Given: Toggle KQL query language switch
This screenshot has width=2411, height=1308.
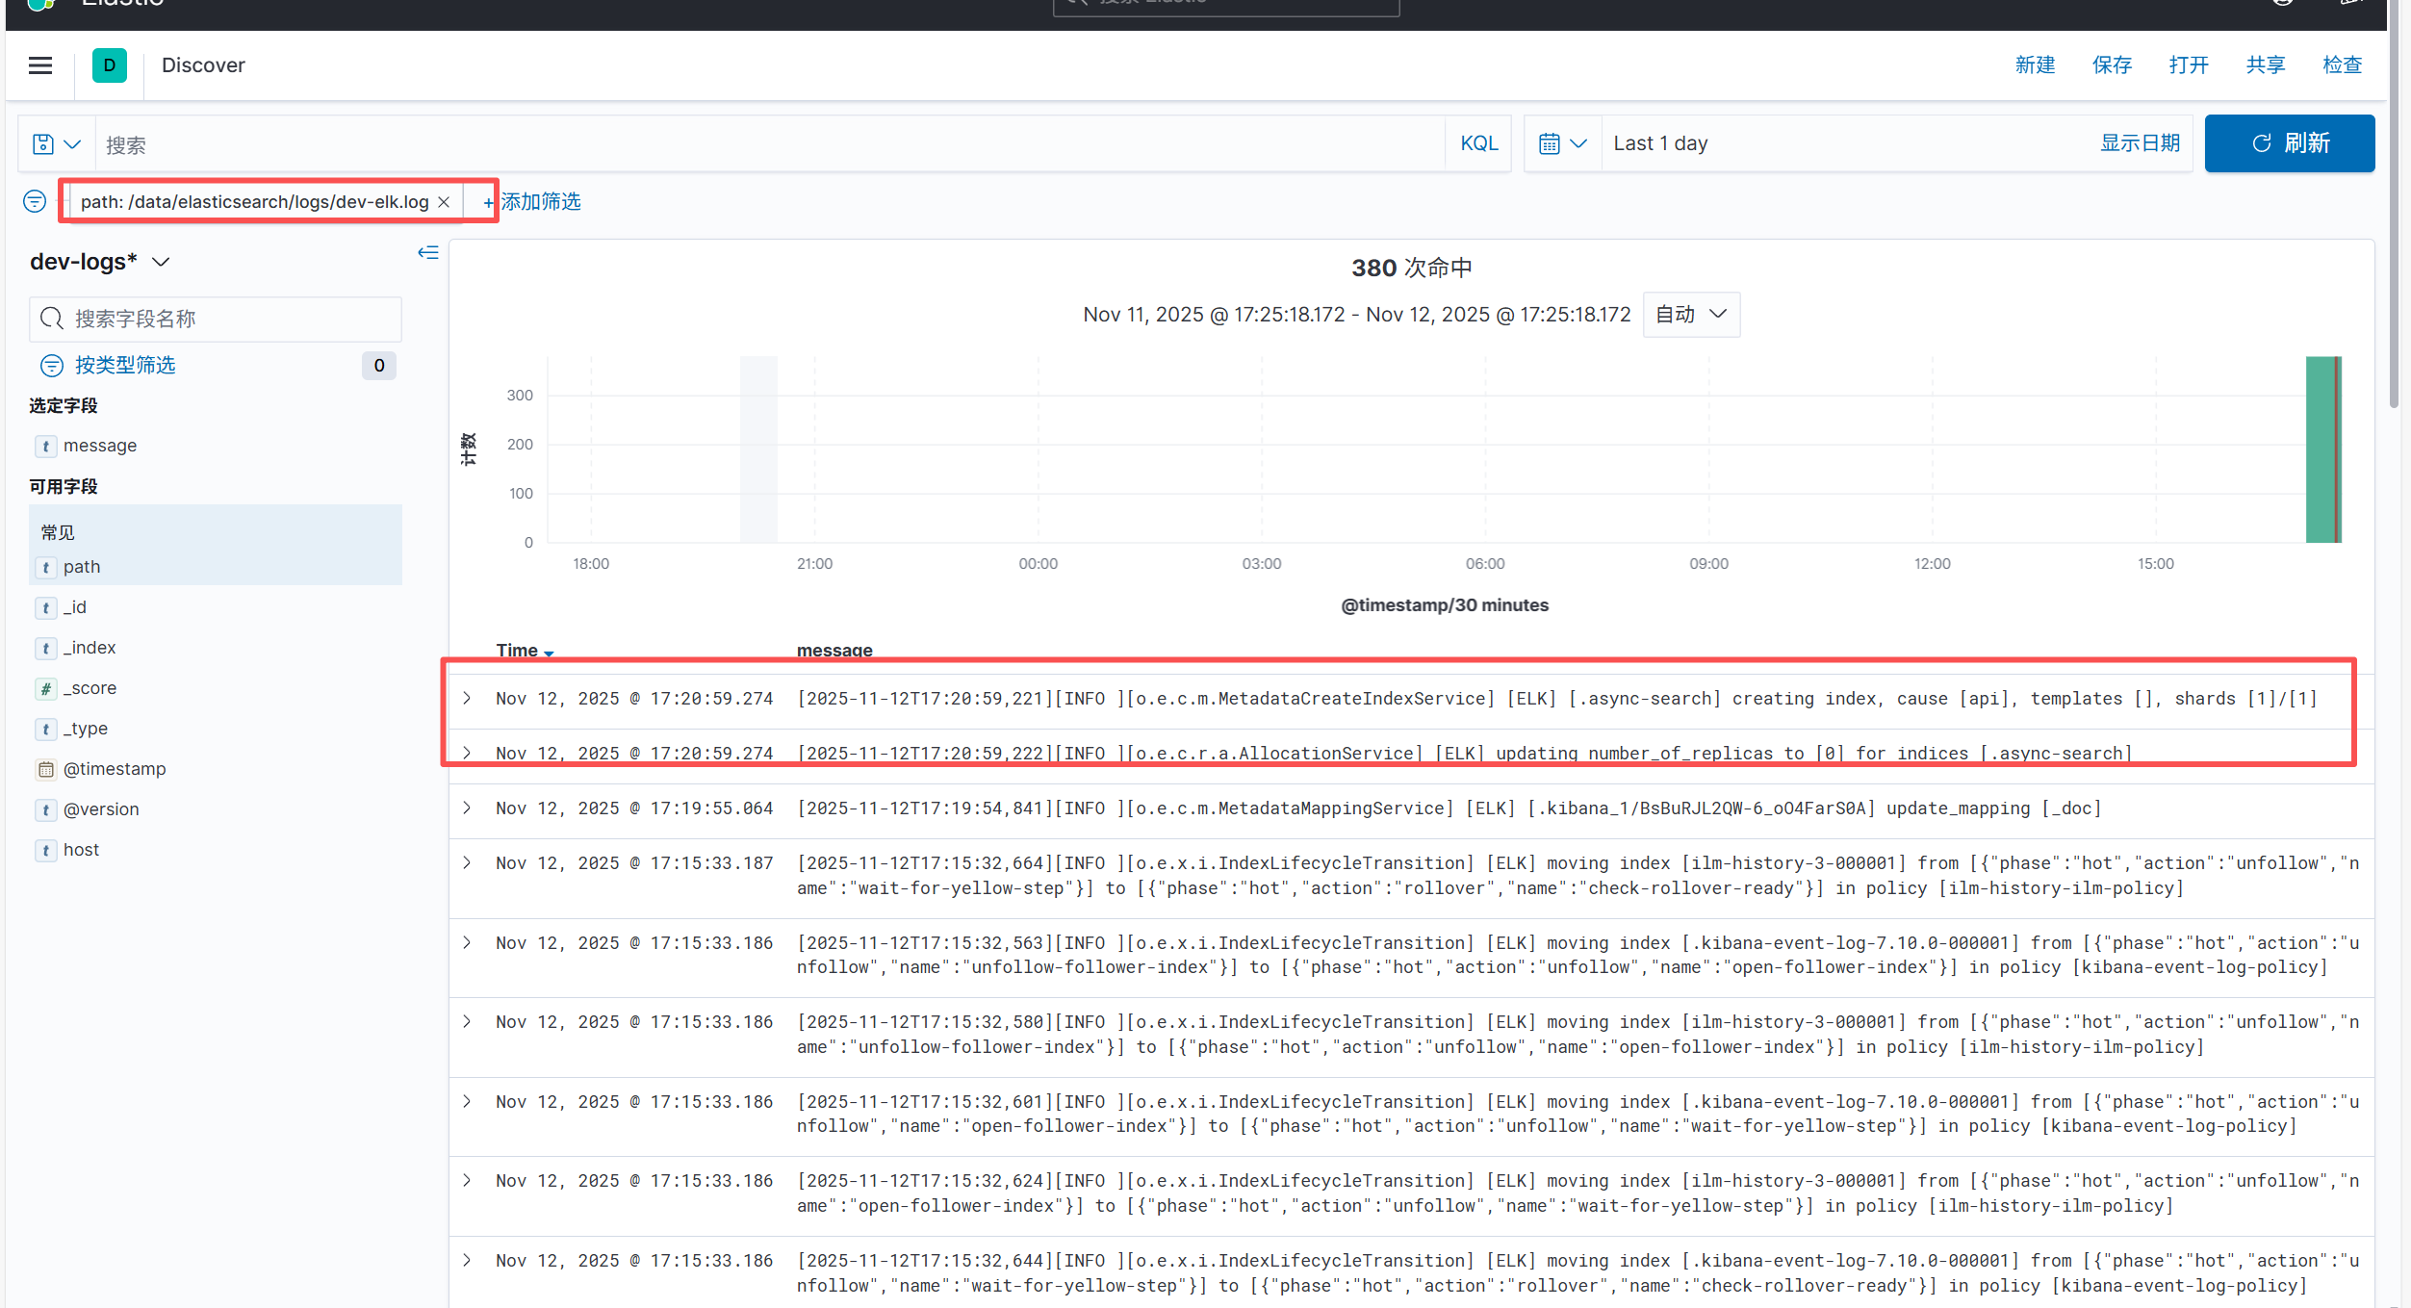Looking at the screenshot, I should tap(1478, 144).
